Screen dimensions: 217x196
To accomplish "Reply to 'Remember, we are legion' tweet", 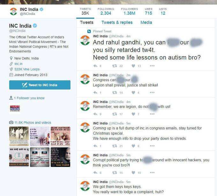I will click(95, 114).
